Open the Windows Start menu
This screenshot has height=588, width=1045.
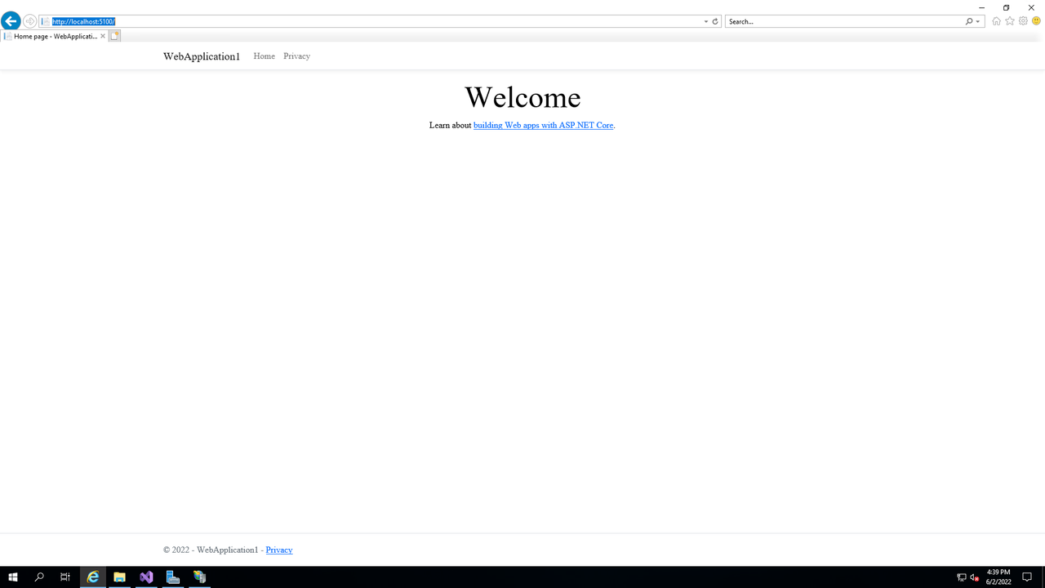pyautogui.click(x=13, y=577)
